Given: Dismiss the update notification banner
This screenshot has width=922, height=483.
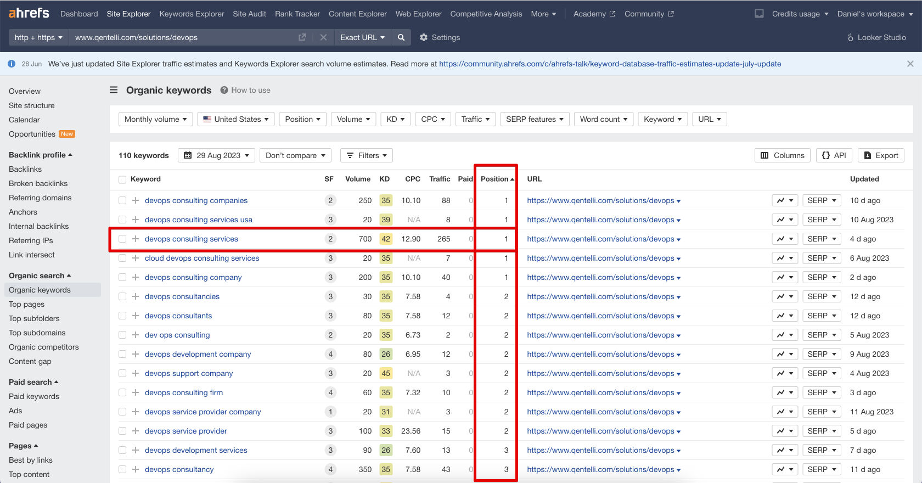Looking at the screenshot, I should (x=910, y=64).
